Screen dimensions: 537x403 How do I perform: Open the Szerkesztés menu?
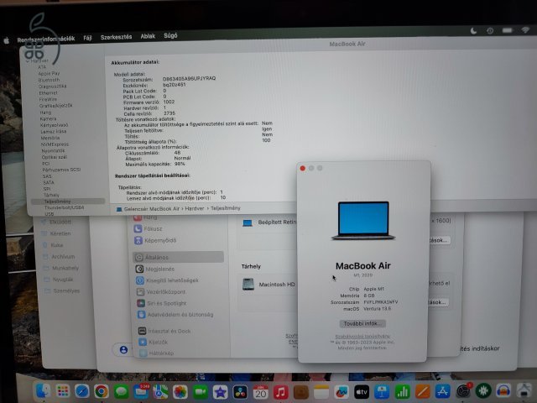pos(116,37)
